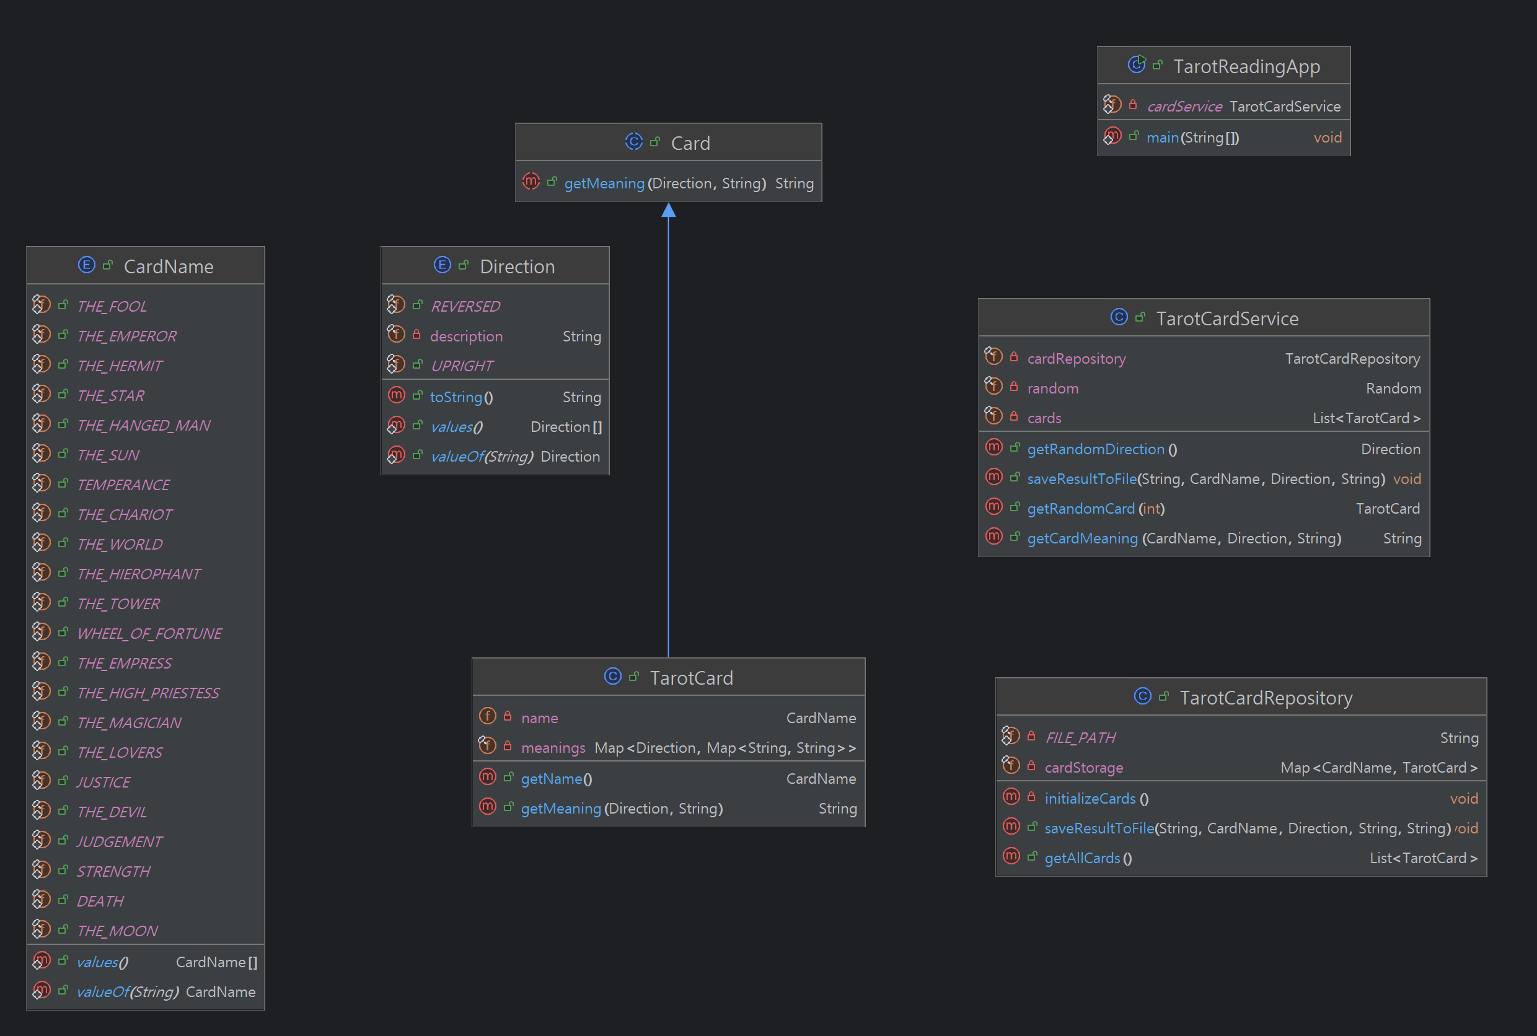Select the TarotCard class title
1537x1036 pixels.
[691, 678]
